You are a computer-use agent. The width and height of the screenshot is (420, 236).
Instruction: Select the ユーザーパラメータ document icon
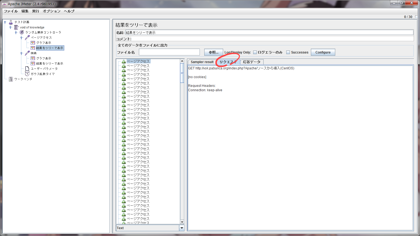tap(27, 69)
